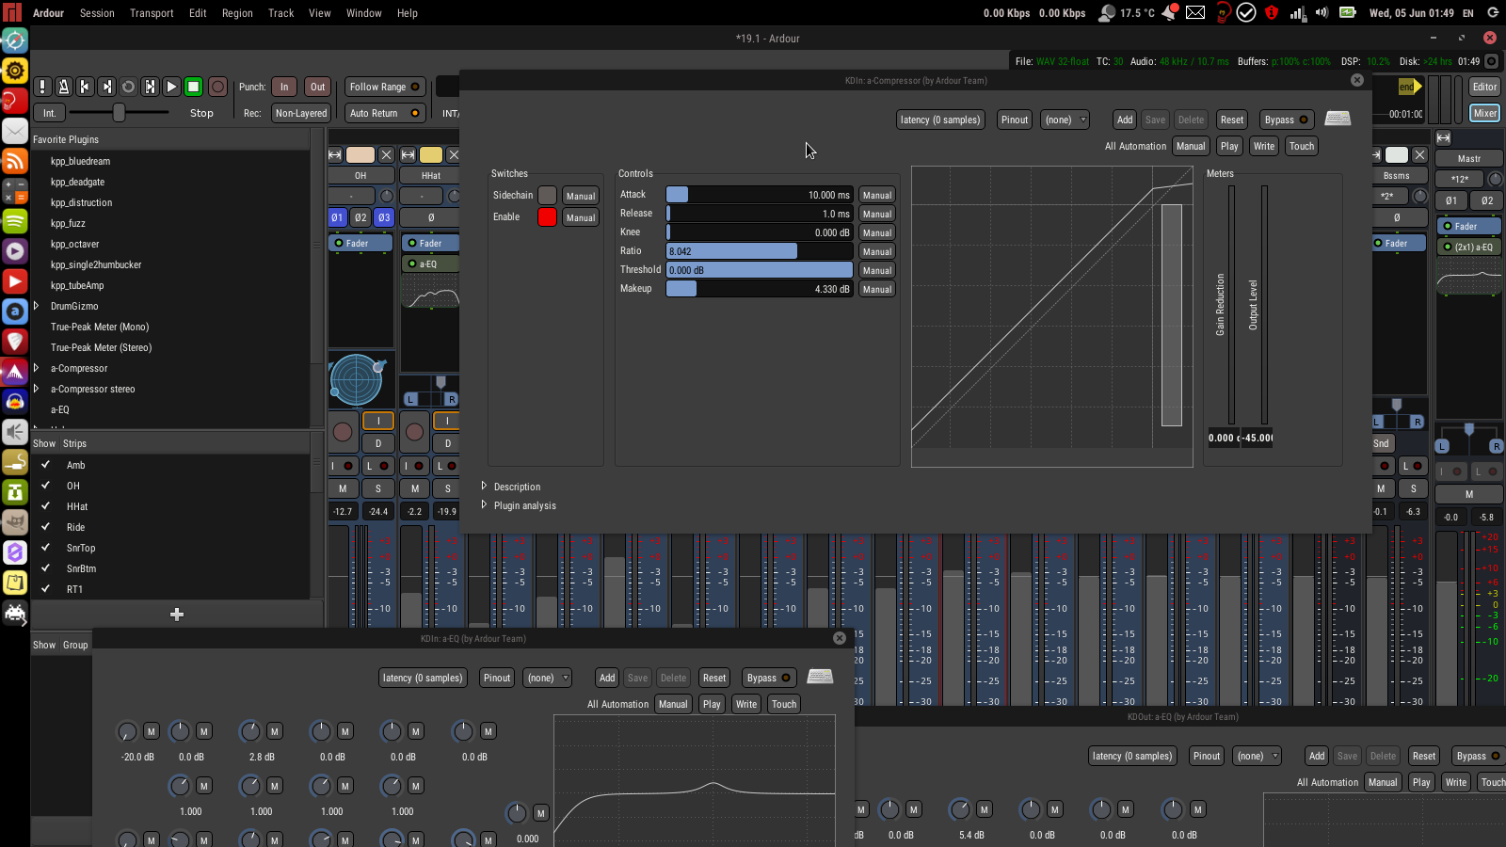This screenshot has width=1506, height=847.
Task: Open Ratio automation Manual dropdown
Action: tap(877, 251)
